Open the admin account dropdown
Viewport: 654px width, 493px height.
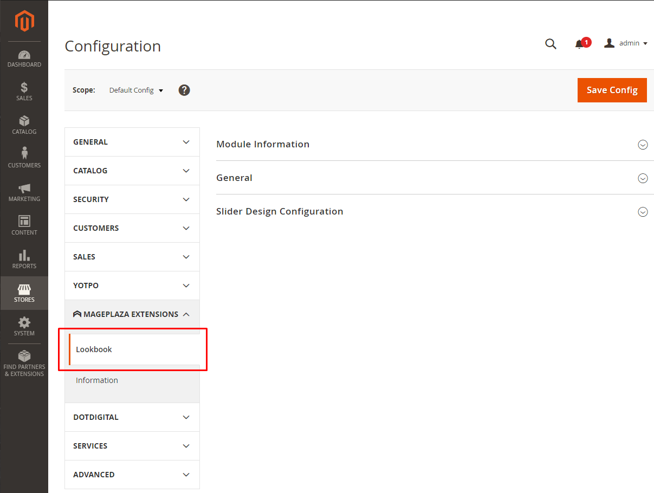(626, 43)
